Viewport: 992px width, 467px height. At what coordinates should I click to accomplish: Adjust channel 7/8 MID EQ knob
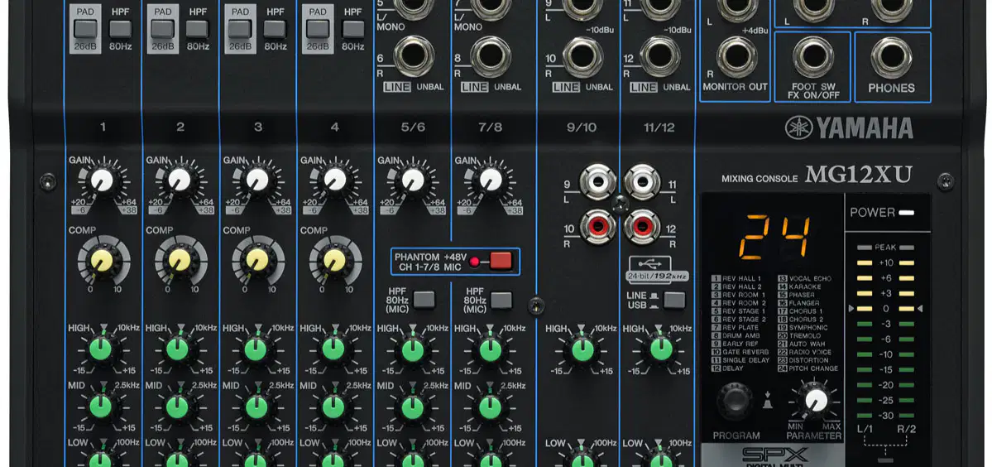(x=491, y=407)
